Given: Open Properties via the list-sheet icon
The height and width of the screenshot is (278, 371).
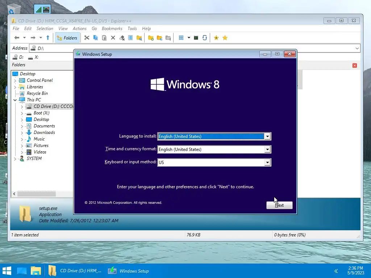Looking at the screenshot, I should [130, 38].
